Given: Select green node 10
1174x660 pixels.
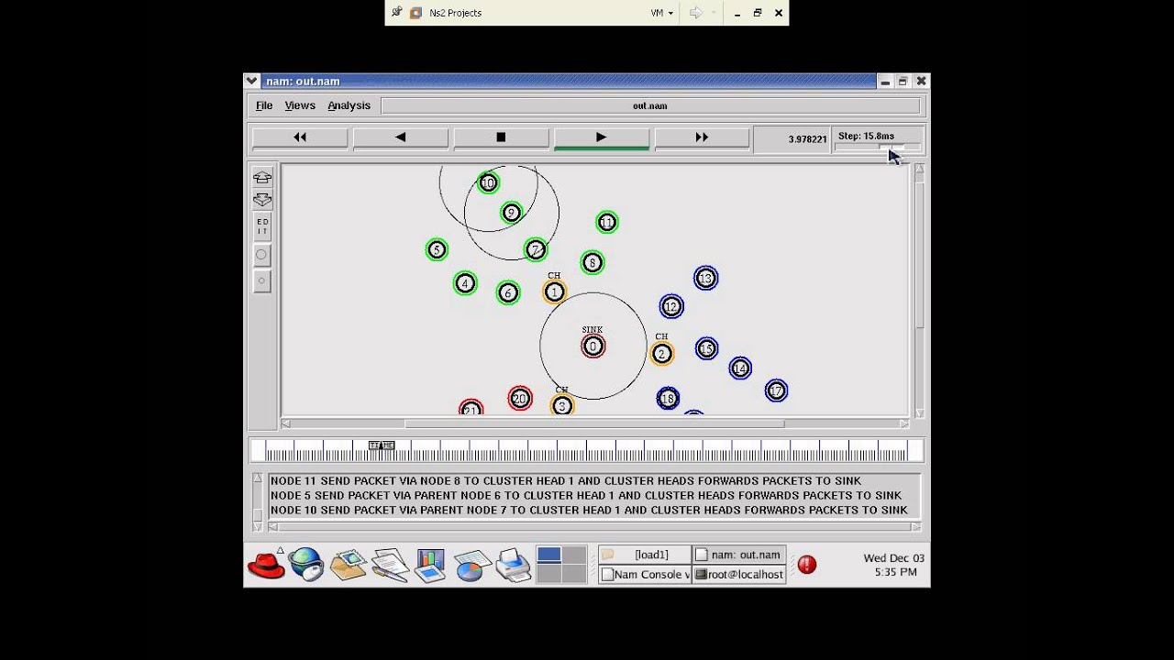Looking at the screenshot, I should pyautogui.click(x=488, y=183).
